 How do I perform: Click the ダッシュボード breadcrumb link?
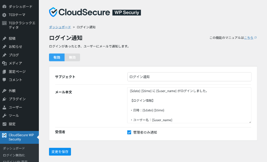(x=60, y=27)
